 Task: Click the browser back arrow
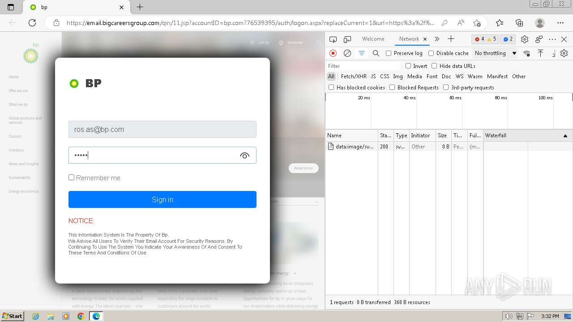[x=13, y=23]
